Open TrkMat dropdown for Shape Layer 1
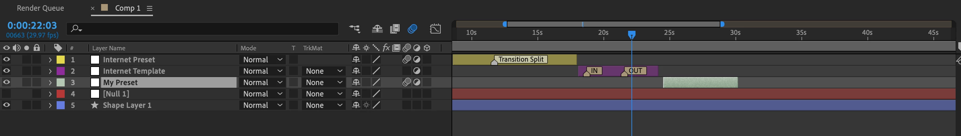Screen dimensions: 961x136 point(323,105)
